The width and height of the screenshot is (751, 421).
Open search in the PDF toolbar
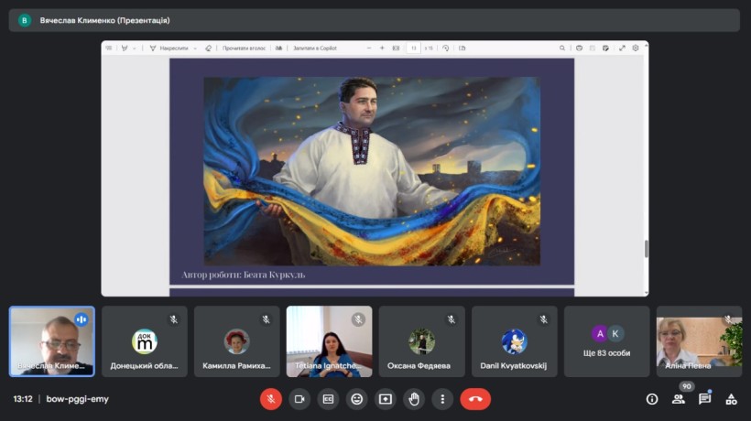tap(561, 49)
